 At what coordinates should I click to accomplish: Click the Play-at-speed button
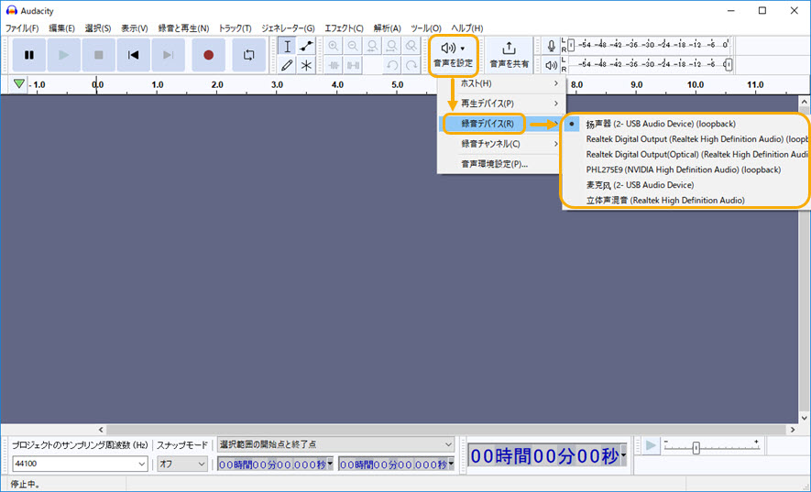[x=651, y=445]
